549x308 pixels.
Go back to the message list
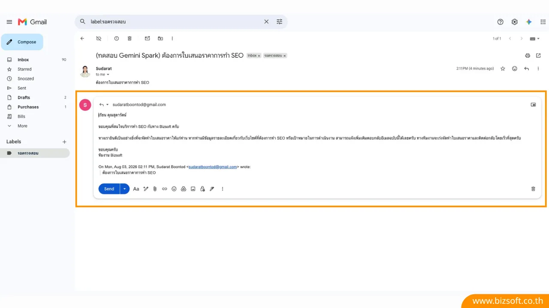pos(82,38)
